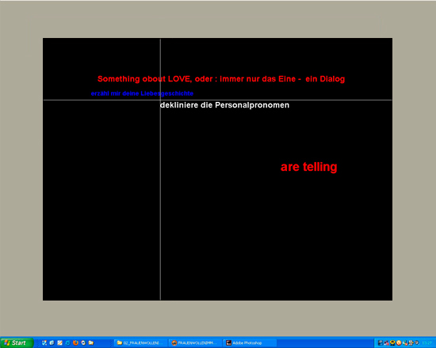This screenshot has width=436, height=348.
Task: Click the white text 'dekliniere die Personalpronomen'
Action: pyautogui.click(x=224, y=105)
